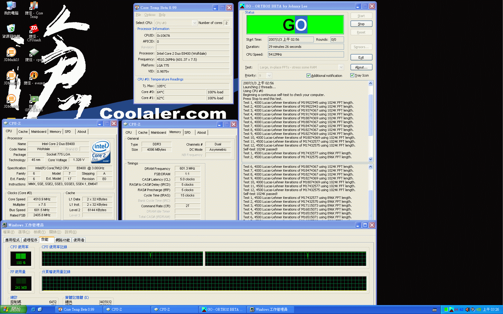The image size is (503, 314).
Task: Click the Internet Explorer quick launch icon
Action: (33, 310)
